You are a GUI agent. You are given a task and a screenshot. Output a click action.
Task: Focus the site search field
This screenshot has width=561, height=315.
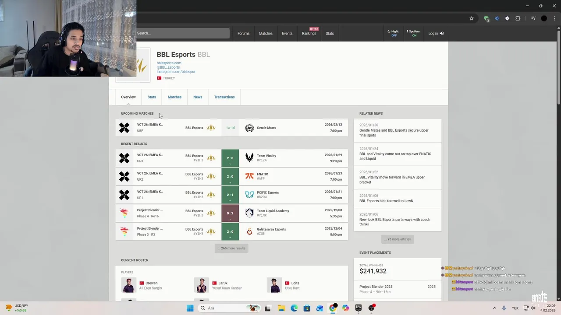[x=182, y=33]
